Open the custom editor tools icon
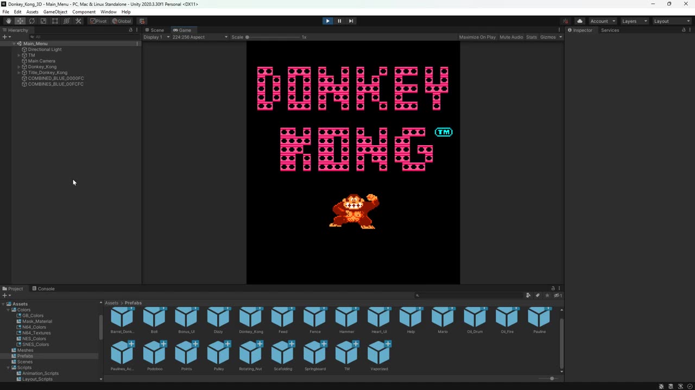This screenshot has width=695, height=390. pyautogui.click(x=78, y=21)
